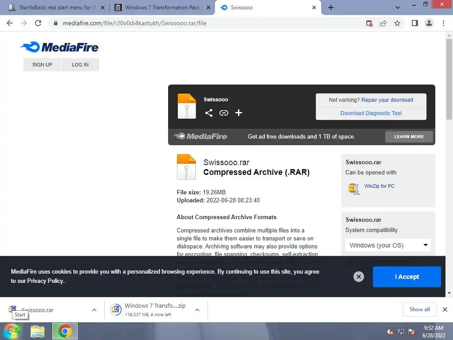The image size is (453, 340).
Task: Click the share icon under Swissooo
Action: click(x=209, y=113)
